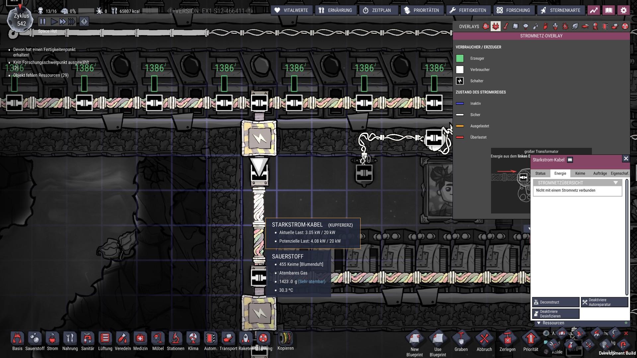Switch to the Keime tab
The image size is (637, 358).
[x=580, y=173]
